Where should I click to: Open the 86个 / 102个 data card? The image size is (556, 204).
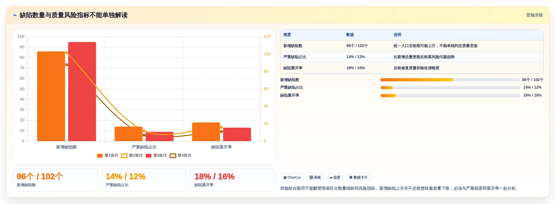pyautogui.click(x=55, y=180)
